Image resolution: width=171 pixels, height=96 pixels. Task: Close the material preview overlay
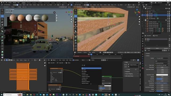click(54, 13)
